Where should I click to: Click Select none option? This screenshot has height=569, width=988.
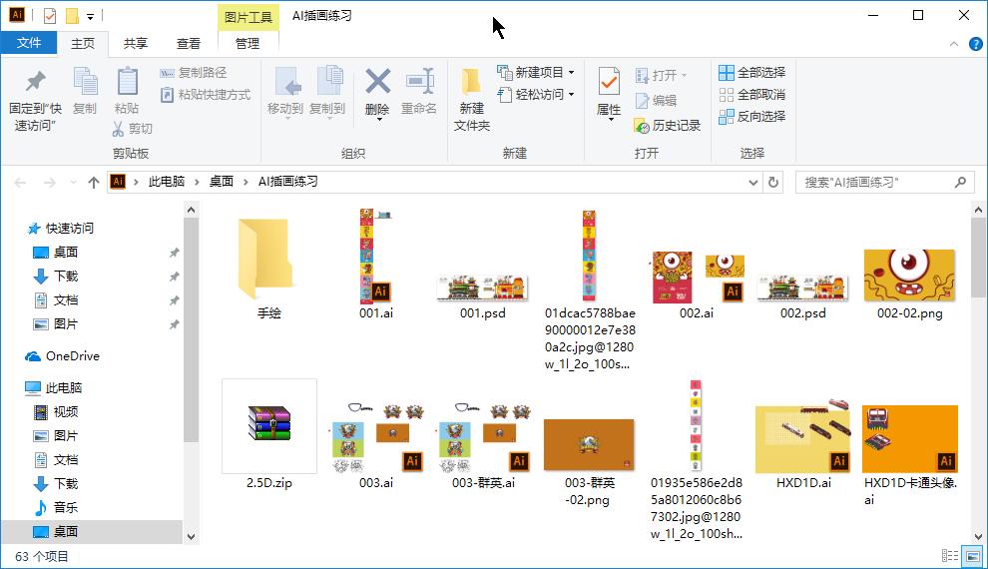coord(751,95)
